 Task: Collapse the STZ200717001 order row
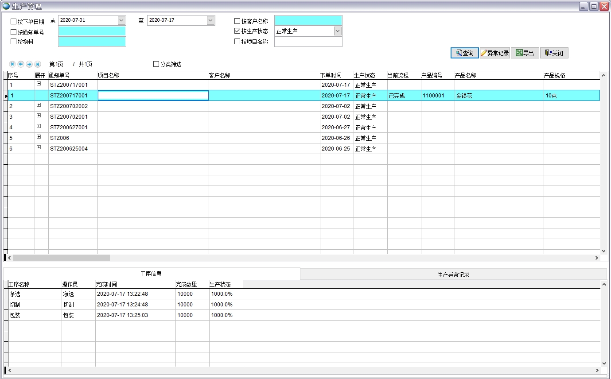coord(39,84)
